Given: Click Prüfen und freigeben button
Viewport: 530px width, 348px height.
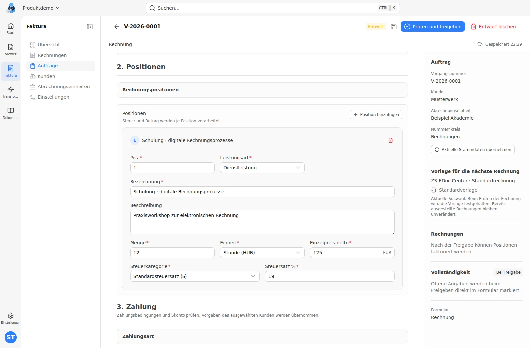Looking at the screenshot, I should click(x=433, y=27).
